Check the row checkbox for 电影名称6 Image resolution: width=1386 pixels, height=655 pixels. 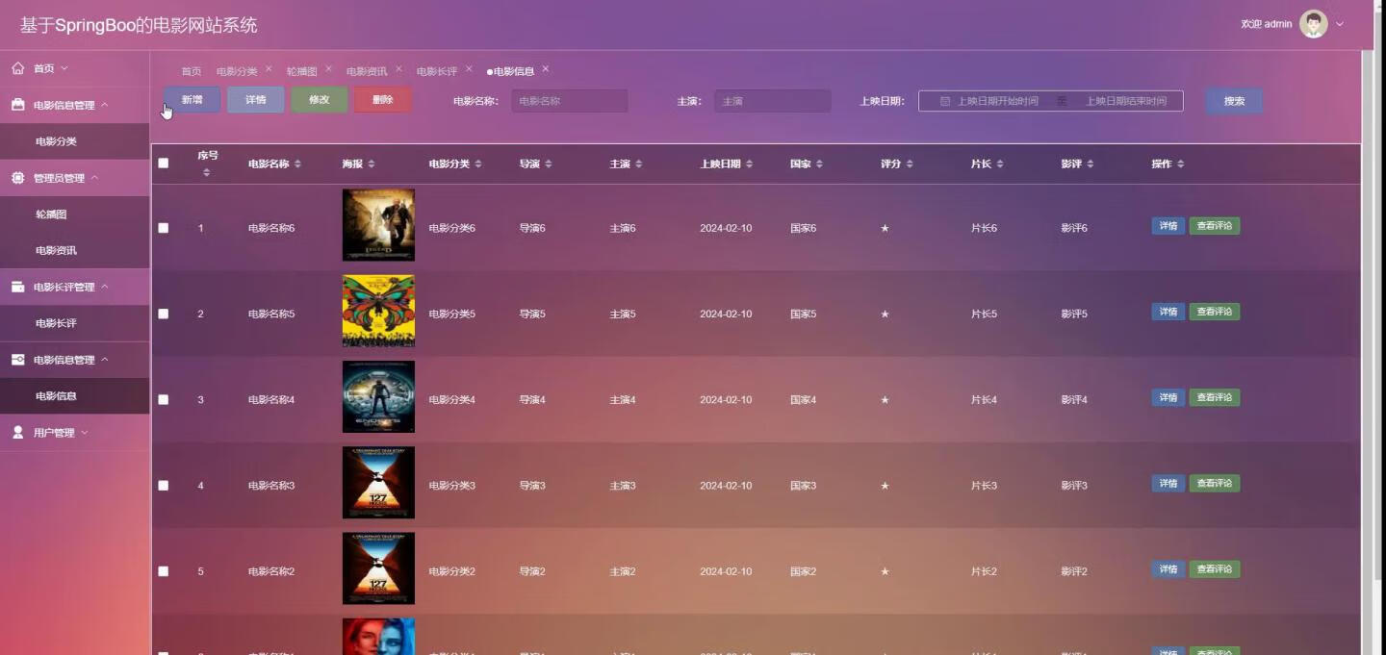coord(164,228)
